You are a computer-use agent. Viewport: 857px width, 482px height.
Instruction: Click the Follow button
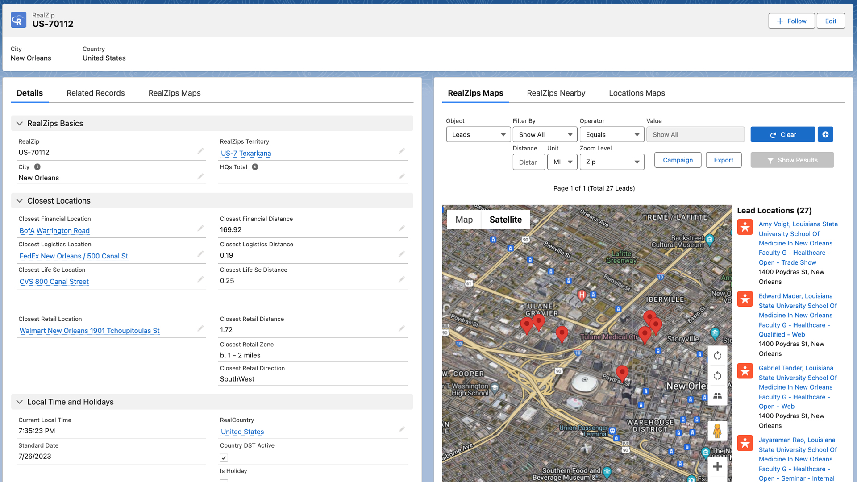(791, 21)
